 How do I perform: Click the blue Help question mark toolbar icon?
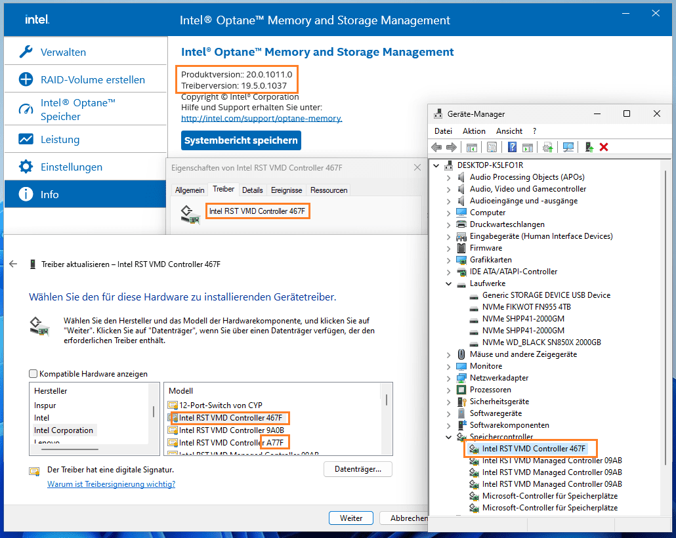512,148
